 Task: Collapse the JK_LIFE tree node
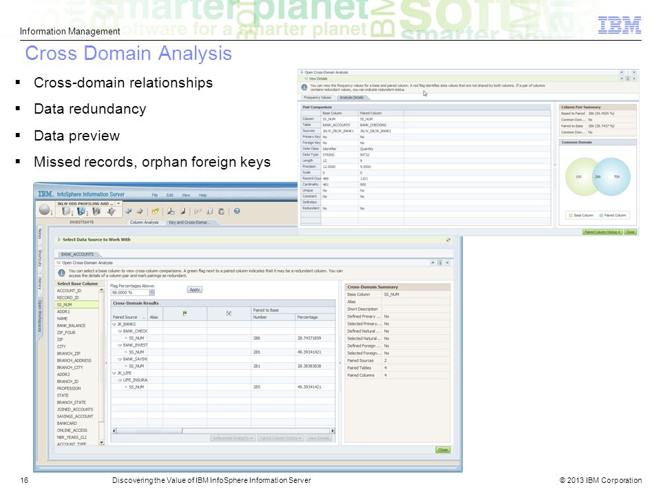tap(114, 373)
